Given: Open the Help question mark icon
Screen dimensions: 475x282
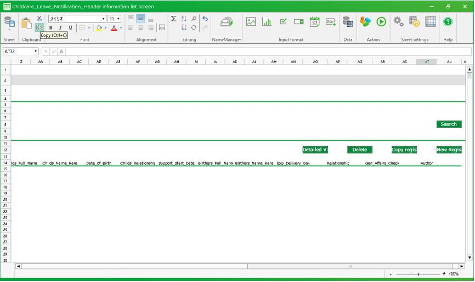Looking at the screenshot, I should pyautogui.click(x=448, y=22).
